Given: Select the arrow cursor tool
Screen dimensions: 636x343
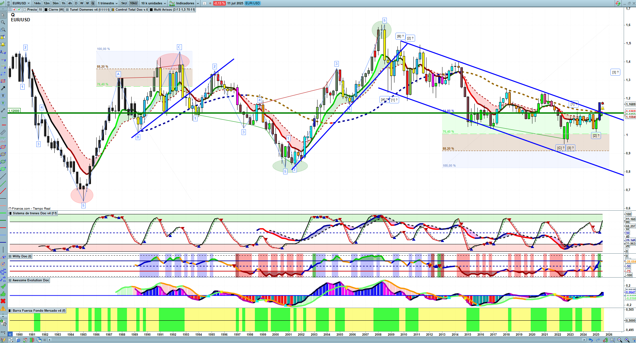Looking at the screenshot, I should (3, 15).
